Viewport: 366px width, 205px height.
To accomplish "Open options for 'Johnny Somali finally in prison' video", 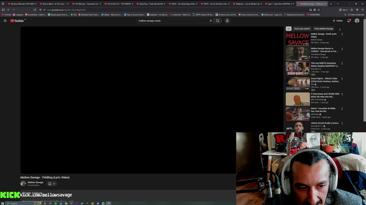I will (x=342, y=123).
